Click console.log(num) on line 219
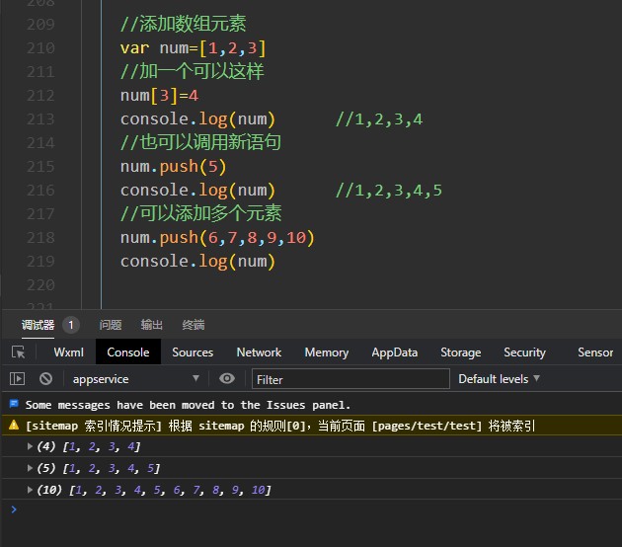The image size is (622, 547). (197, 262)
